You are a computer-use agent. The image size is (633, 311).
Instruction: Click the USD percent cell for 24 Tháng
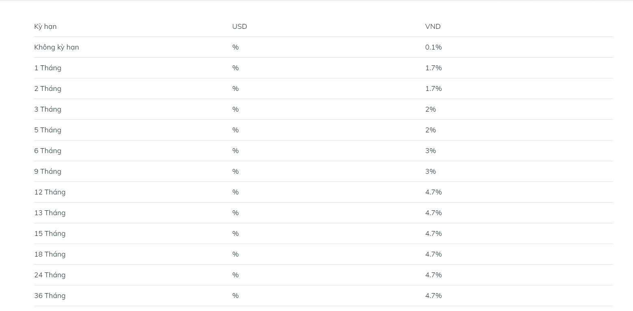point(235,275)
